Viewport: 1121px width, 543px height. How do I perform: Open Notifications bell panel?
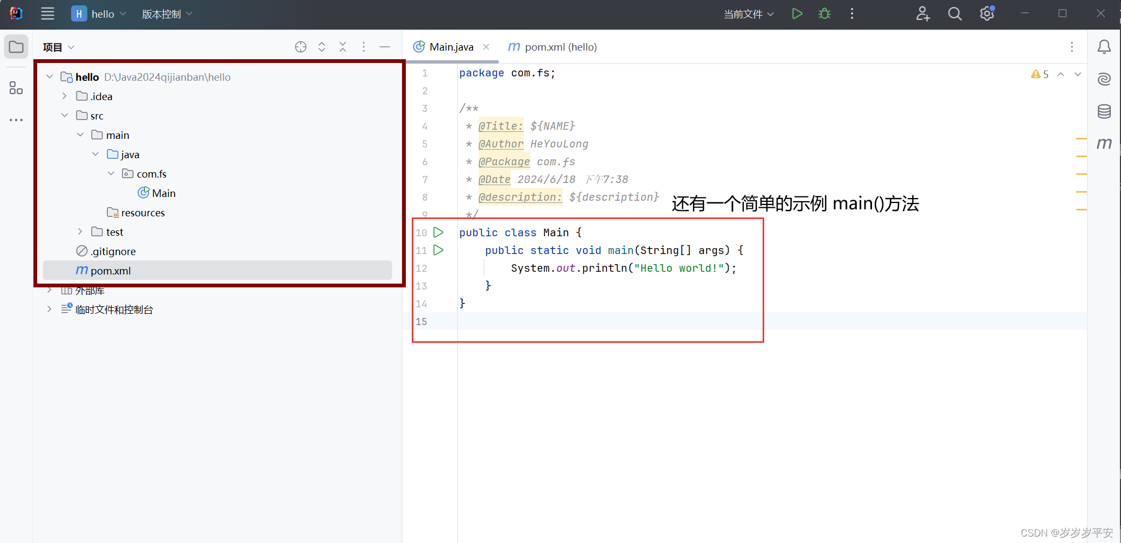[1104, 47]
